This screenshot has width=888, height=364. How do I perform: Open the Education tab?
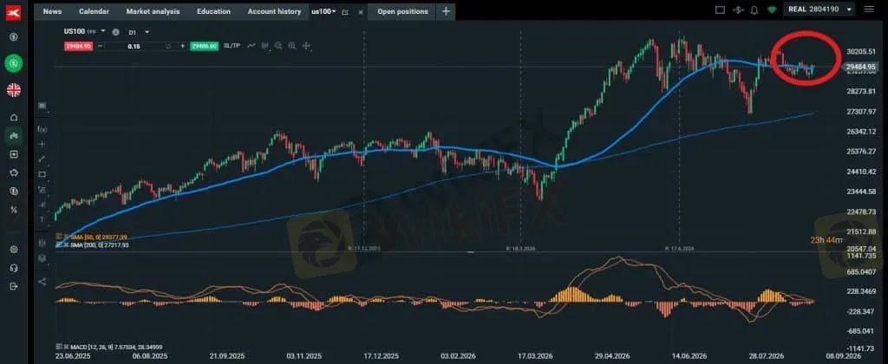pos(213,11)
